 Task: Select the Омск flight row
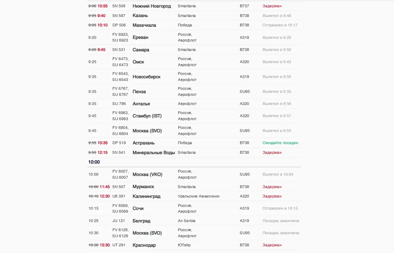[194, 62]
